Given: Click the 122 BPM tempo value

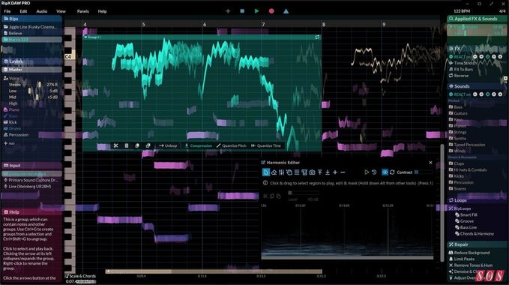Looking at the screenshot, I should pyautogui.click(x=462, y=11).
